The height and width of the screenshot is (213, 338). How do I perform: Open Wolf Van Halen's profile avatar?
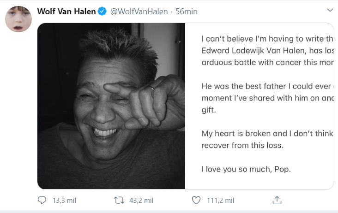click(18, 19)
